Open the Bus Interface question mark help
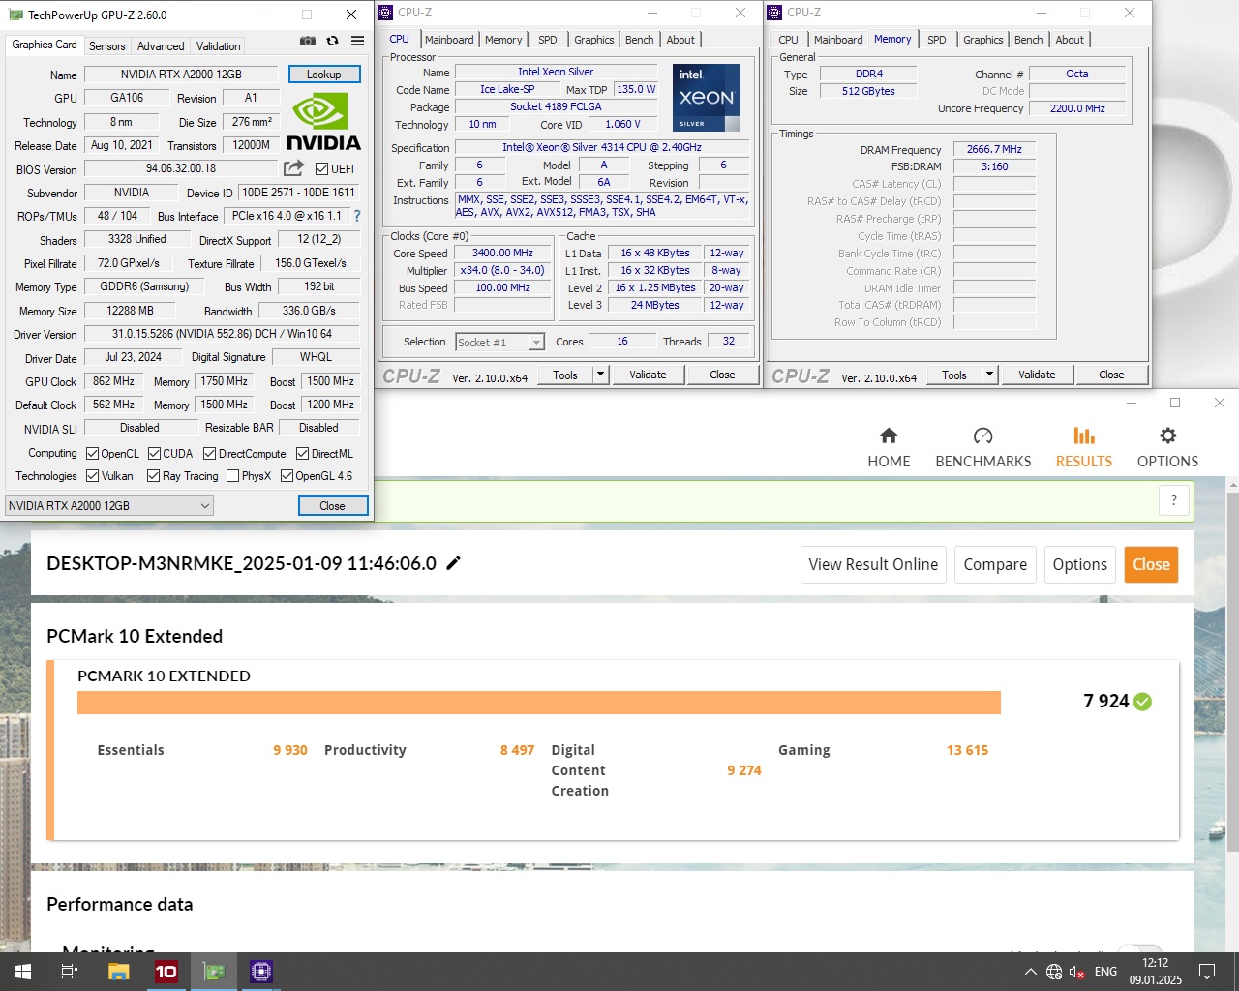The height and width of the screenshot is (991, 1239). coord(357,216)
